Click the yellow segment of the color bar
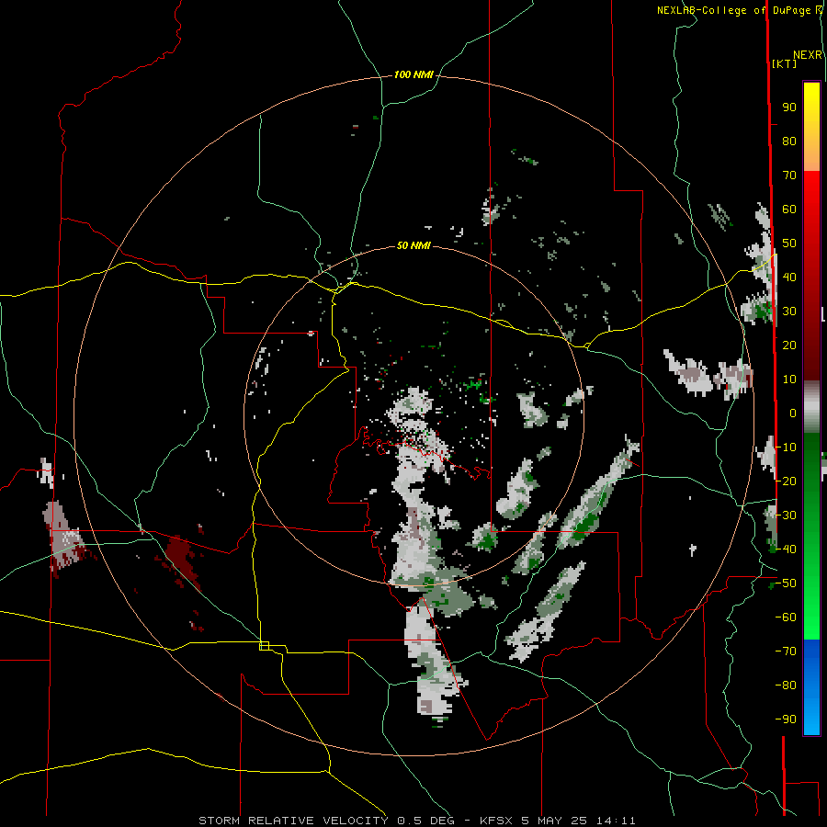 click(x=811, y=127)
